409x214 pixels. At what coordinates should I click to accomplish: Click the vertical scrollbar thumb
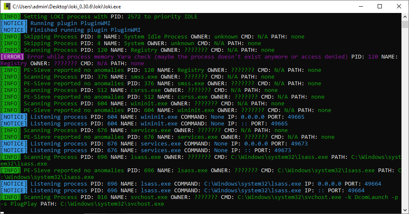(405, 24)
